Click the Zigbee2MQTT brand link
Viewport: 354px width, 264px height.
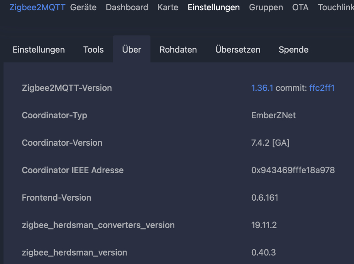coord(37,7)
